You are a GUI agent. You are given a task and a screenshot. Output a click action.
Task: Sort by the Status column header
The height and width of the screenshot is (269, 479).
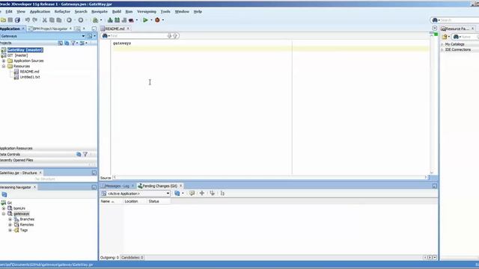click(159, 202)
